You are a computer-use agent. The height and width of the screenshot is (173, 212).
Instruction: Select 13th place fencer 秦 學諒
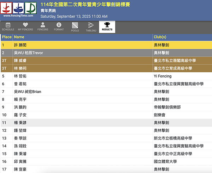(20, 138)
